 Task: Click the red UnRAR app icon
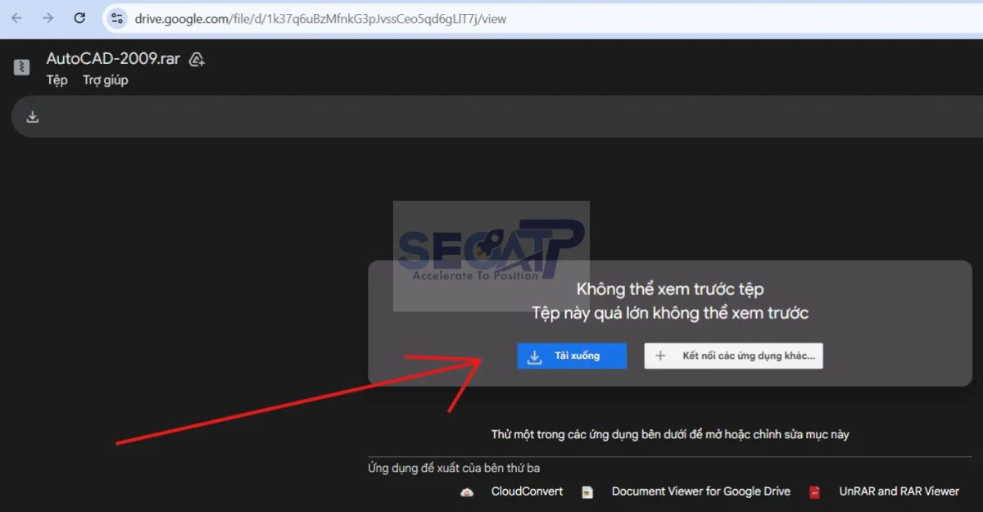click(815, 492)
